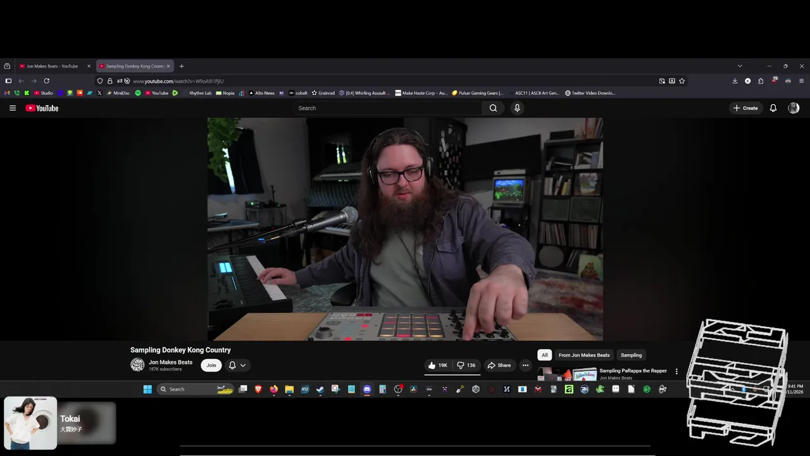The height and width of the screenshot is (456, 810).
Task: Select the Sampling Donkey Kong Country tab
Action: 134,66
